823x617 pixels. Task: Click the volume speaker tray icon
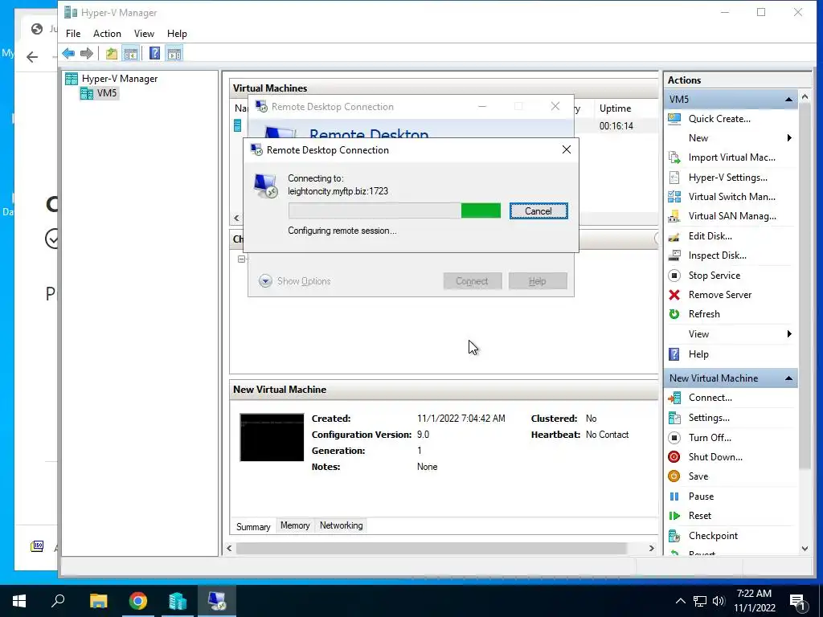[719, 601]
